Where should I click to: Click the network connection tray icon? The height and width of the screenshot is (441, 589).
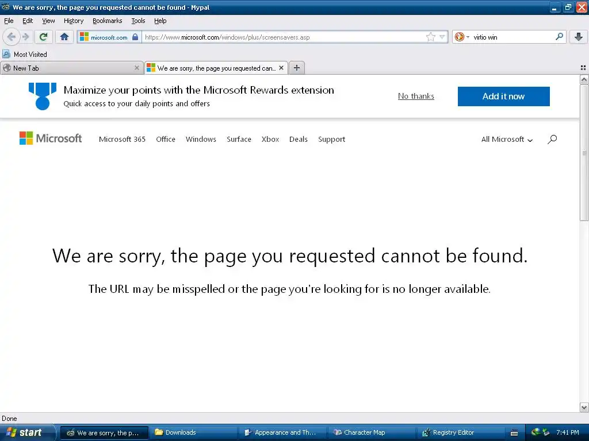pyautogui.click(x=536, y=432)
